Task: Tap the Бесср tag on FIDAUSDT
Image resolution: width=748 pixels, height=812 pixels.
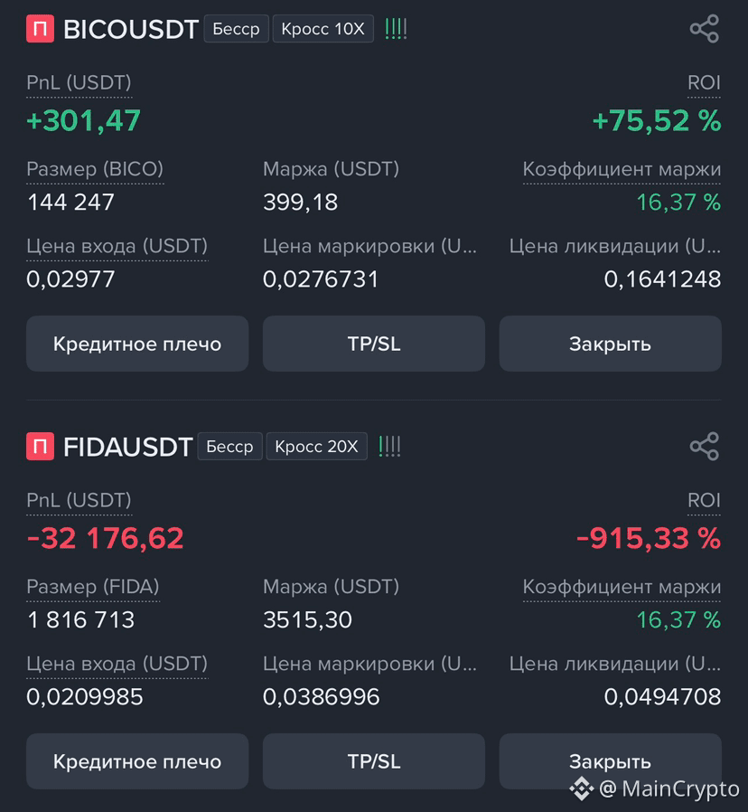Action: 229,446
